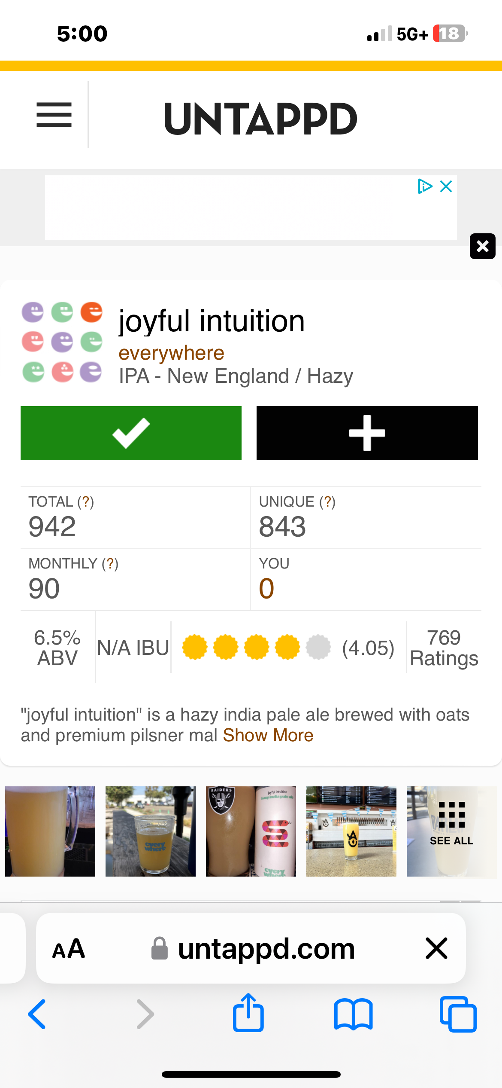Tap Safari's AA reader options button
Image resolution: width=502 pixels, height=1088 pixels.
(x=69, y=949)
